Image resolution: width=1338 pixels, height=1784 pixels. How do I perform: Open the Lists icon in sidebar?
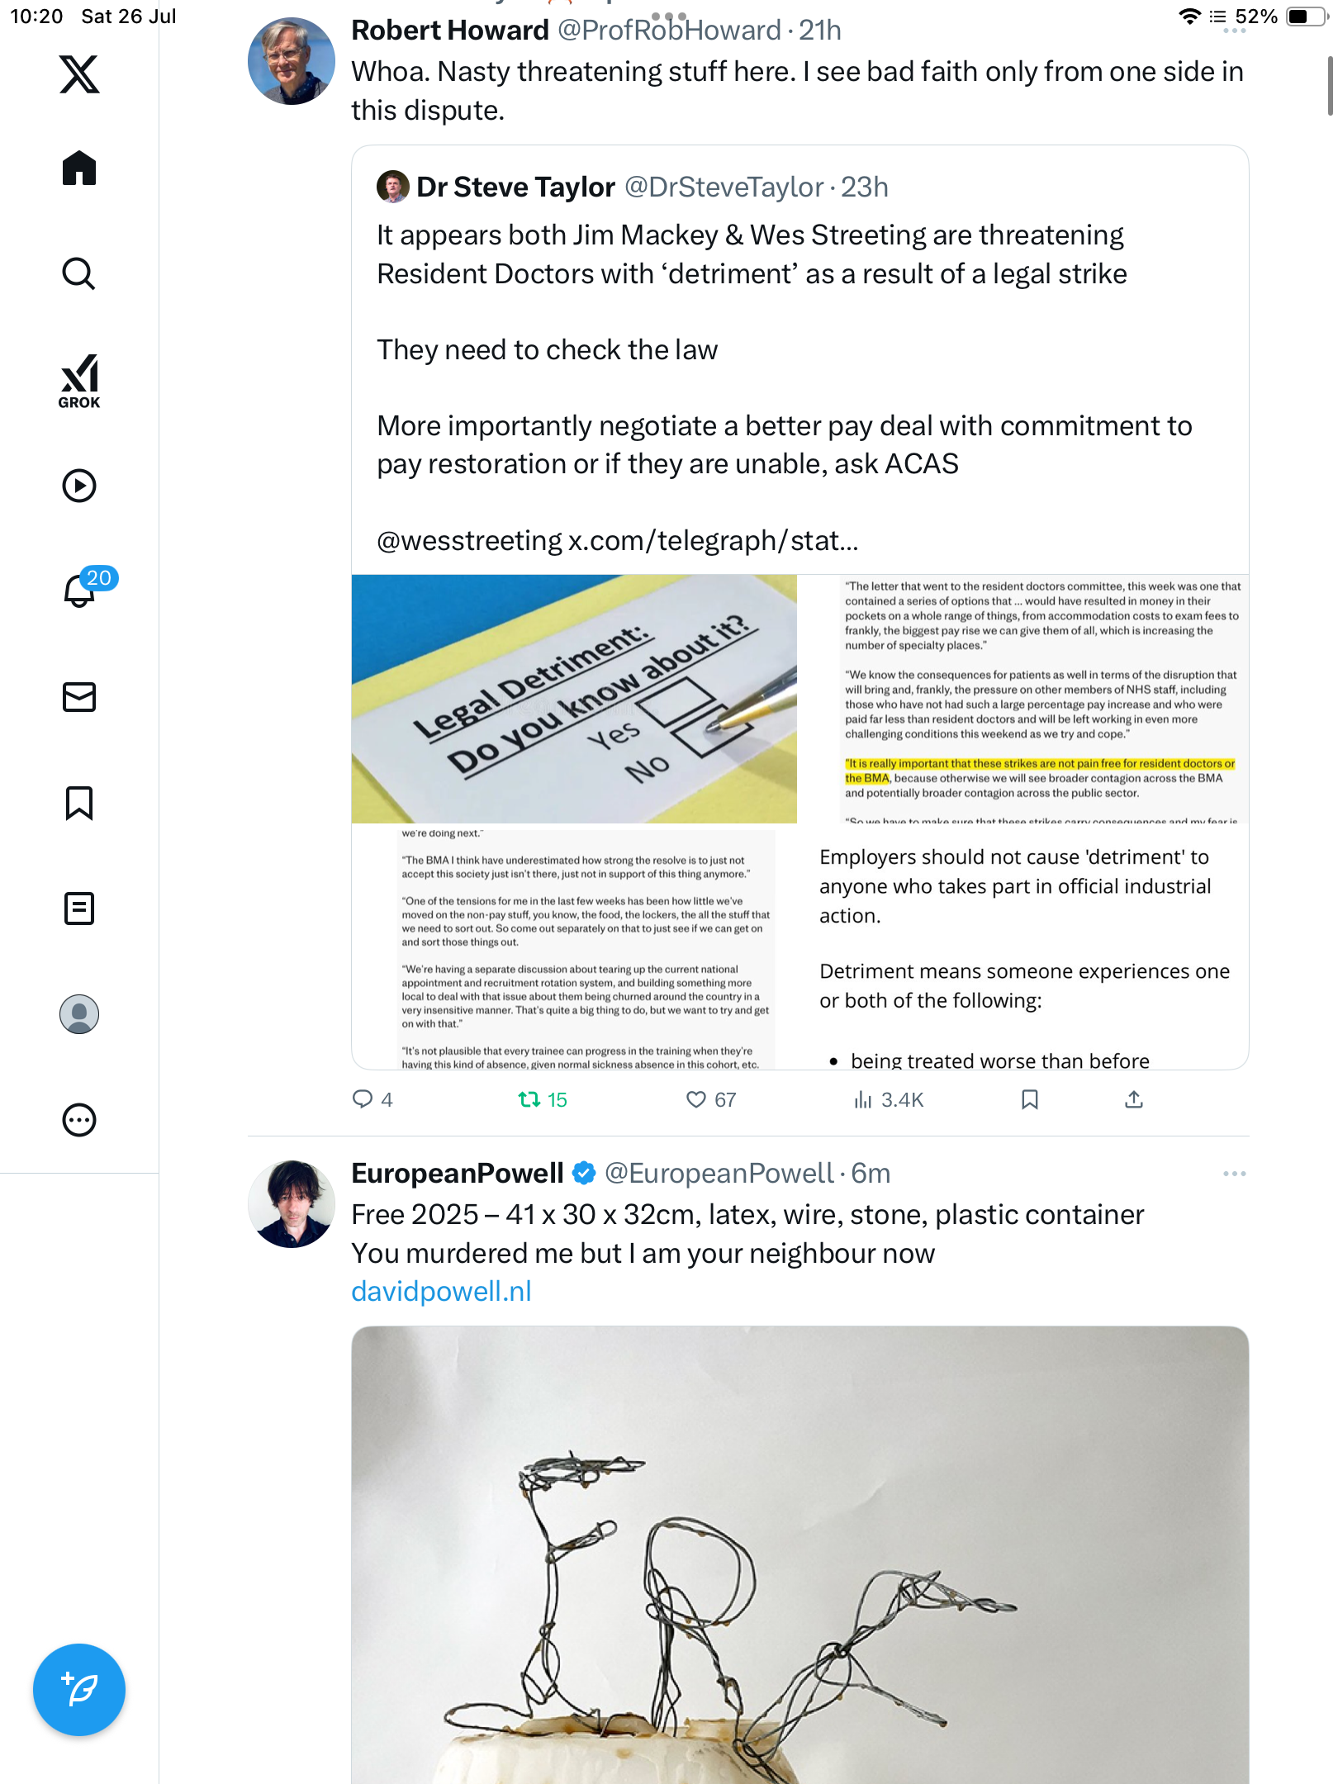pos(79,909)
